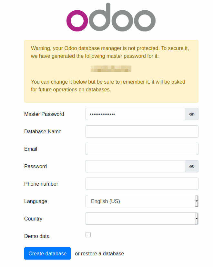Viewport: 213px width, 267px height.
Task: Show the Master Password using the eye icon
Action: [x=192, y=114]
